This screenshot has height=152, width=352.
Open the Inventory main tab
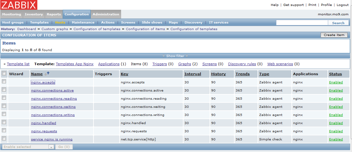pos(34,14)
